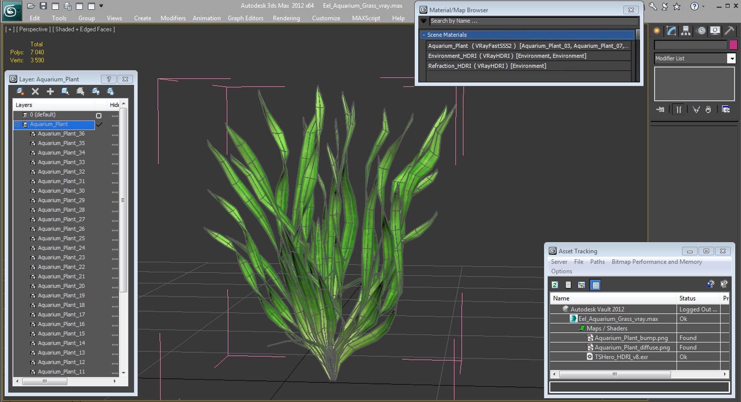Click the viewport [+] menu label
The height and width of the screenshot is (402, 741).
10,29
